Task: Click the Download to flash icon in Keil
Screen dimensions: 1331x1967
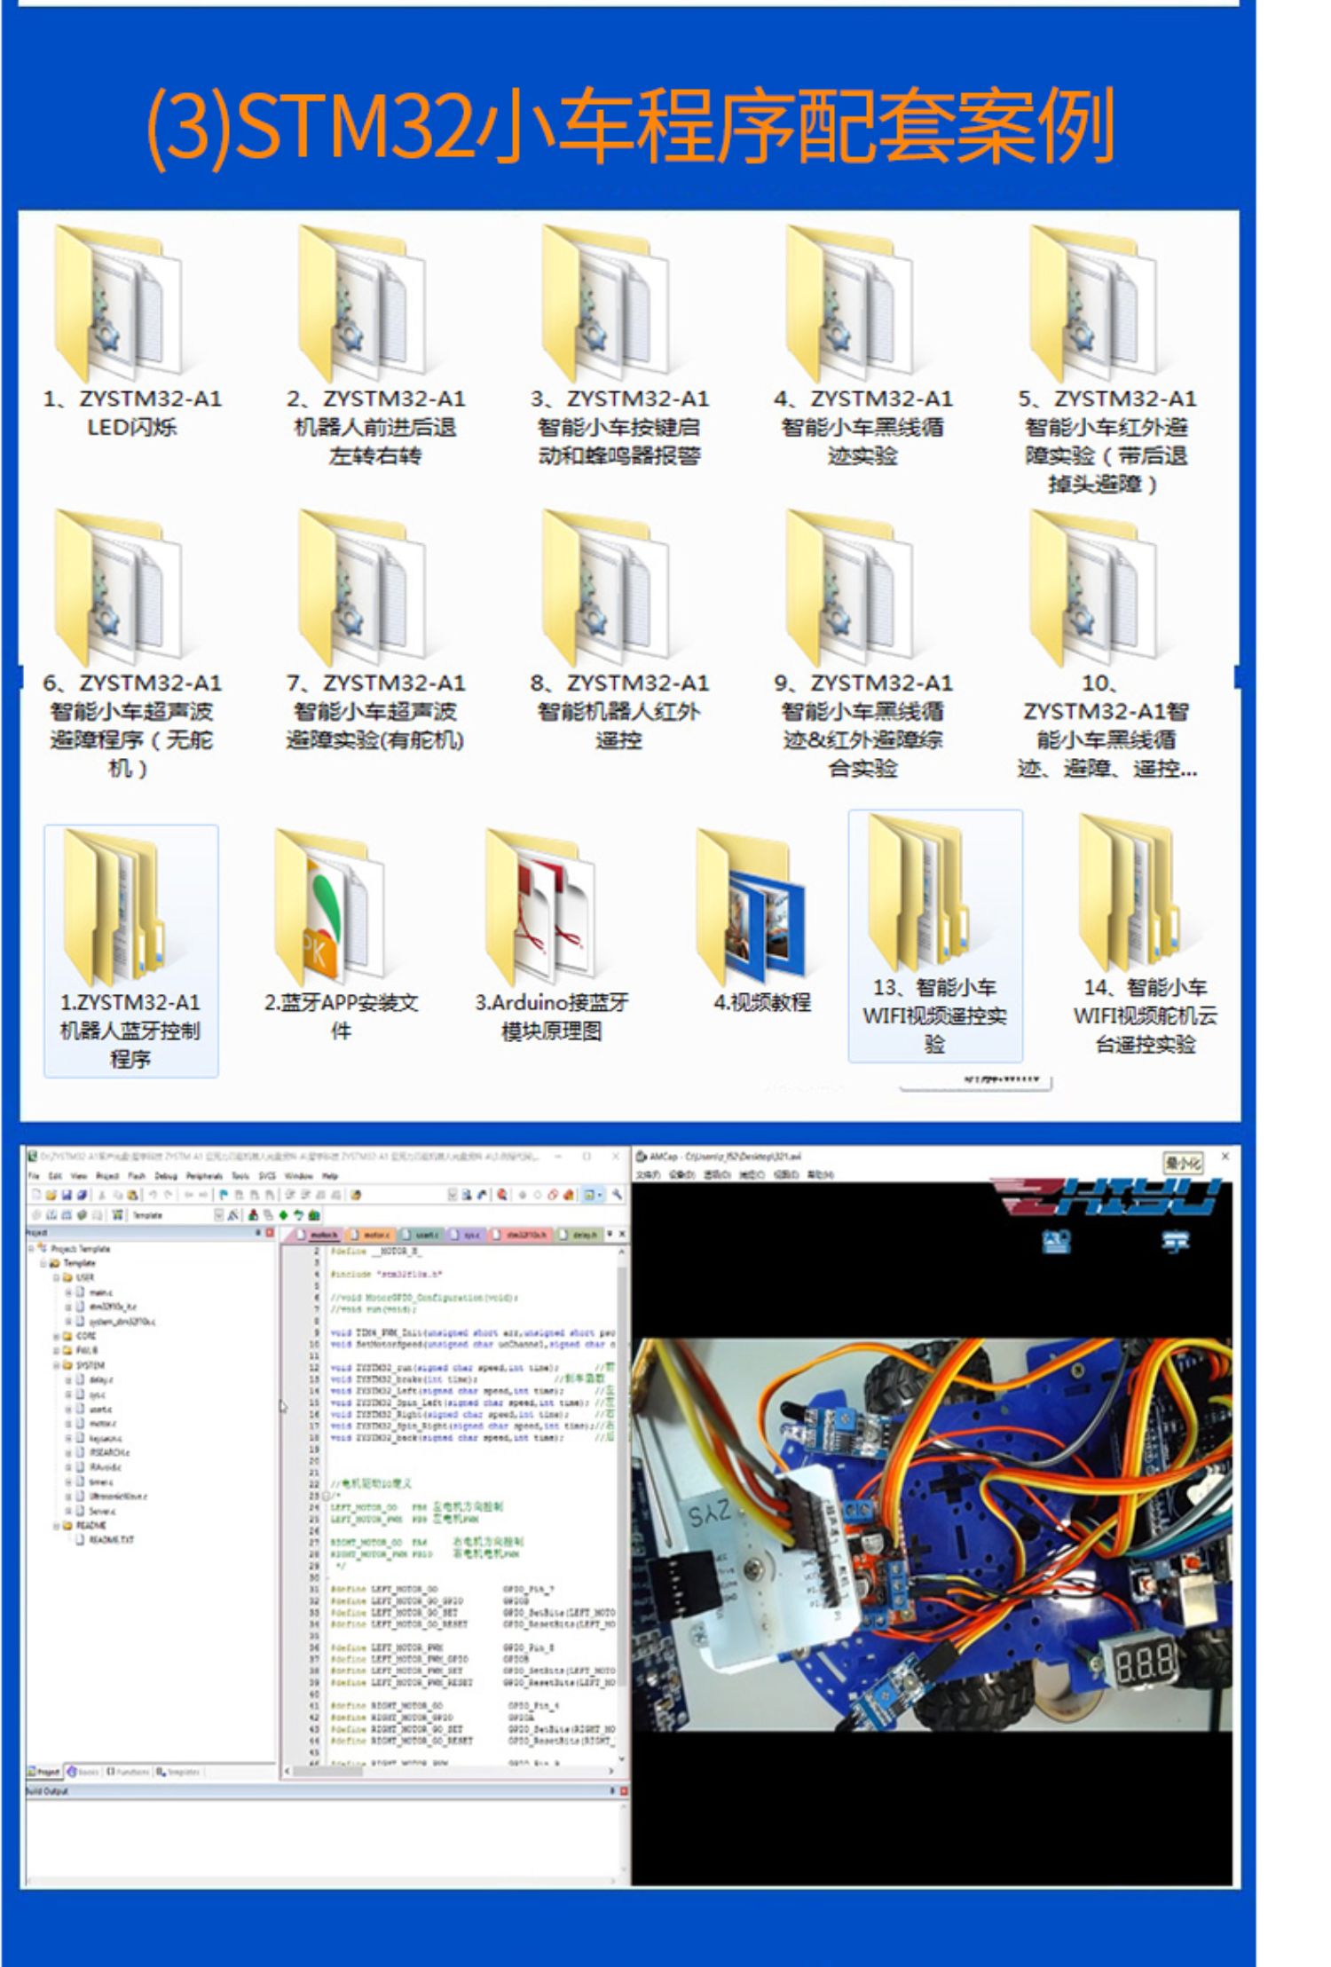Action: 116,1214
